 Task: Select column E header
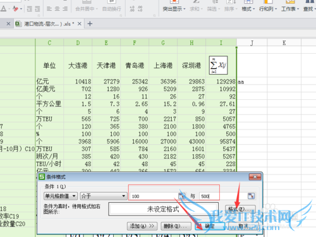coord(106,43)
